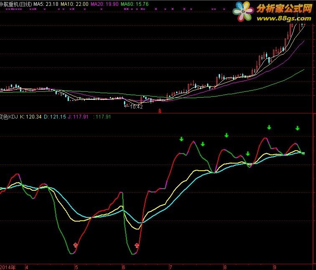Select the MA60: 15.76 indicator label
The width and height of the screenshot is (316, 270).
(x=134, y=4)
